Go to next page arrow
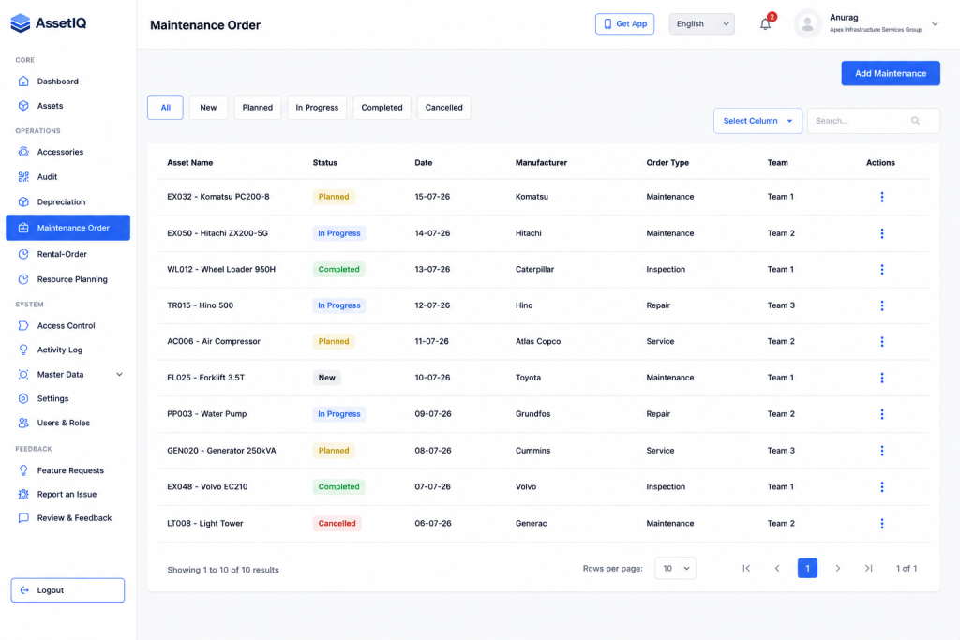Viewport: 960px width, 640px height. coord(838,569)
